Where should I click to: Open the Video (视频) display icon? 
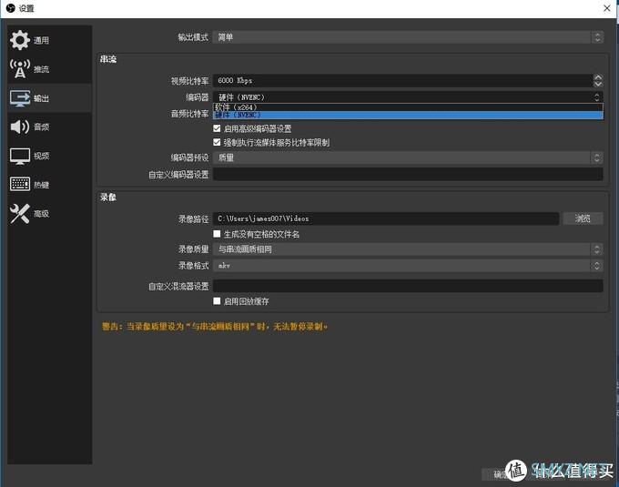pos(20,157)
